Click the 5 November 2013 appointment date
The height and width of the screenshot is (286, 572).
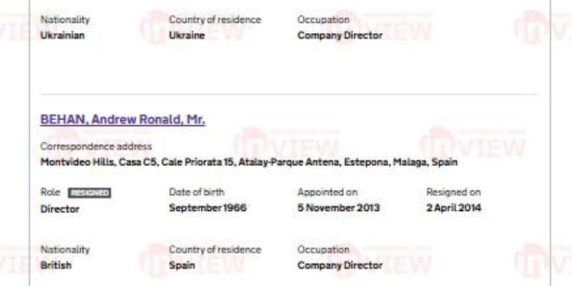[x=338, y=208]
